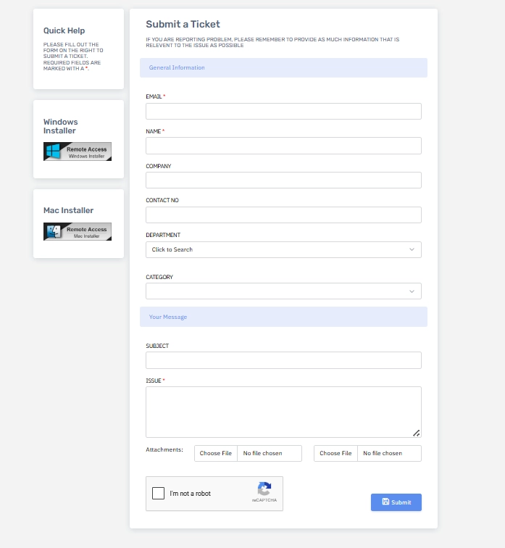Open the Department dropdown
Screen dimensions: 505x548
pos(275,249)
